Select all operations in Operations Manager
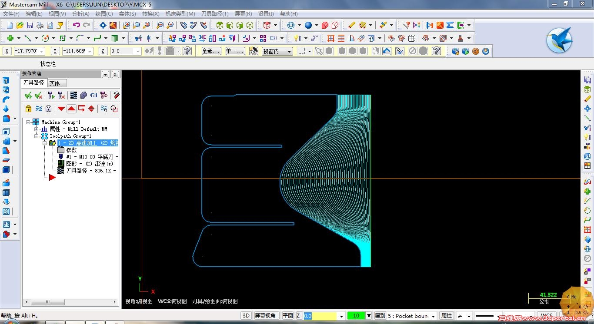594x324 pixels. (x=28, y=95)
